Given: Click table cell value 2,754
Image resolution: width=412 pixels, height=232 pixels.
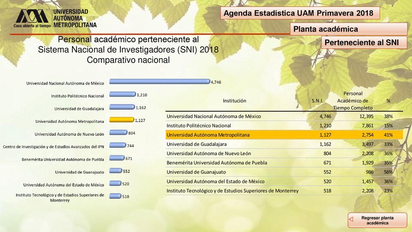Looking at the screenshot, I should point(368,135).
